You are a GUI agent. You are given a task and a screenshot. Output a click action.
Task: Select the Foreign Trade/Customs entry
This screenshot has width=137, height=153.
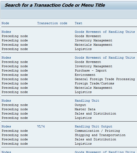click(x=94, y=83)
